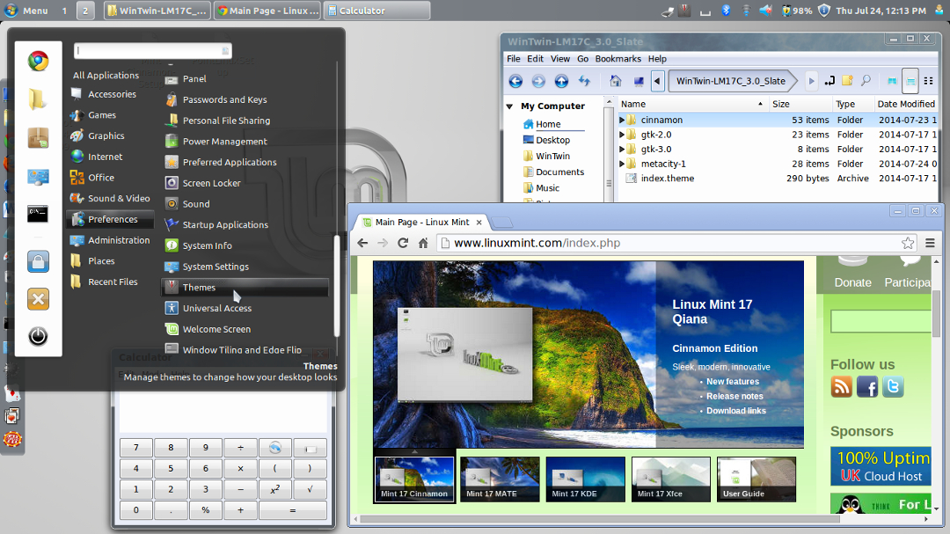
Task: Click the Donate link on the site
Action: (x=852, y=282)
